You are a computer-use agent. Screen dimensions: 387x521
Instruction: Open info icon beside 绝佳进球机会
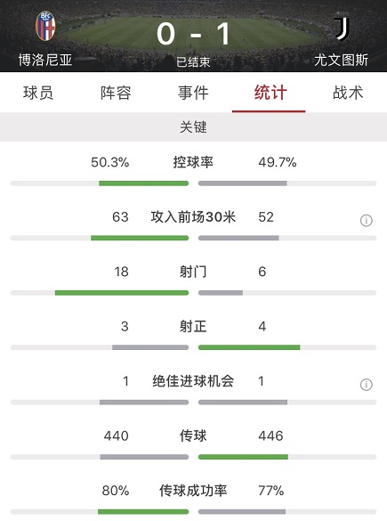point(366,385)
